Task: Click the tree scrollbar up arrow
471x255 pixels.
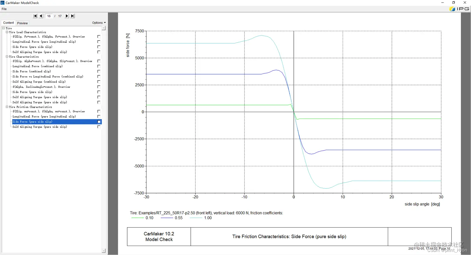Action: (x=104, y=28)
